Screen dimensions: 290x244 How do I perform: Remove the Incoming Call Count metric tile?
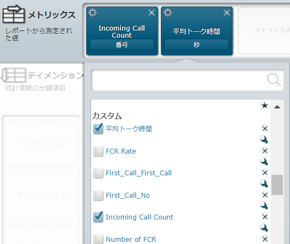[x=152, y=13]
